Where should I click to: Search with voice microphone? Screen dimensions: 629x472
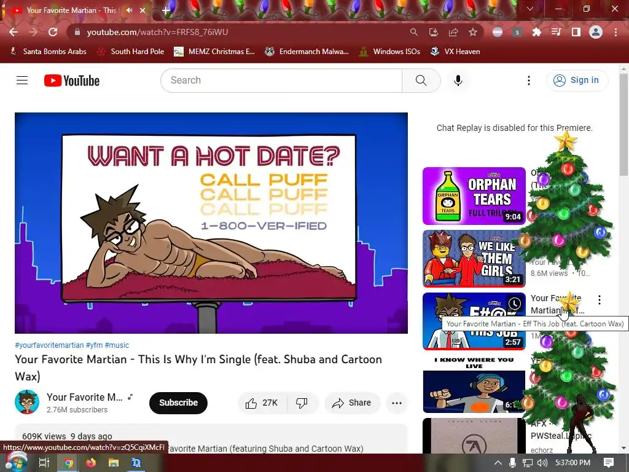[458, 81]
